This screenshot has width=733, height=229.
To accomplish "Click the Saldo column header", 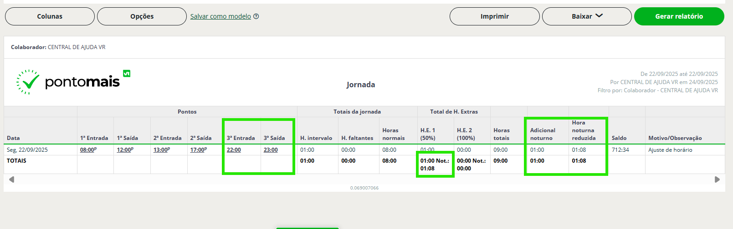I will (x=619, y=138).
